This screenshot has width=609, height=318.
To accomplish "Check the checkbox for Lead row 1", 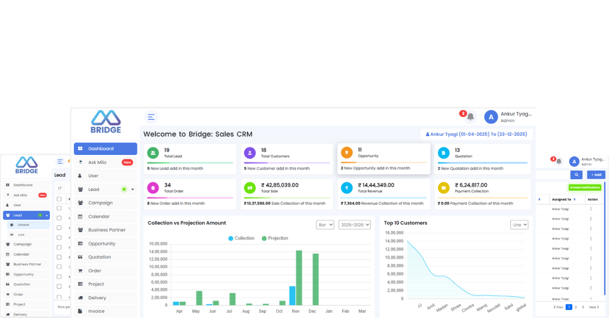I will tap(59, 208).
